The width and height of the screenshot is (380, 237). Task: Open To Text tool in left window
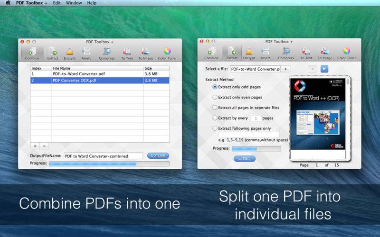pyautogui.click(x=127, y=54)
